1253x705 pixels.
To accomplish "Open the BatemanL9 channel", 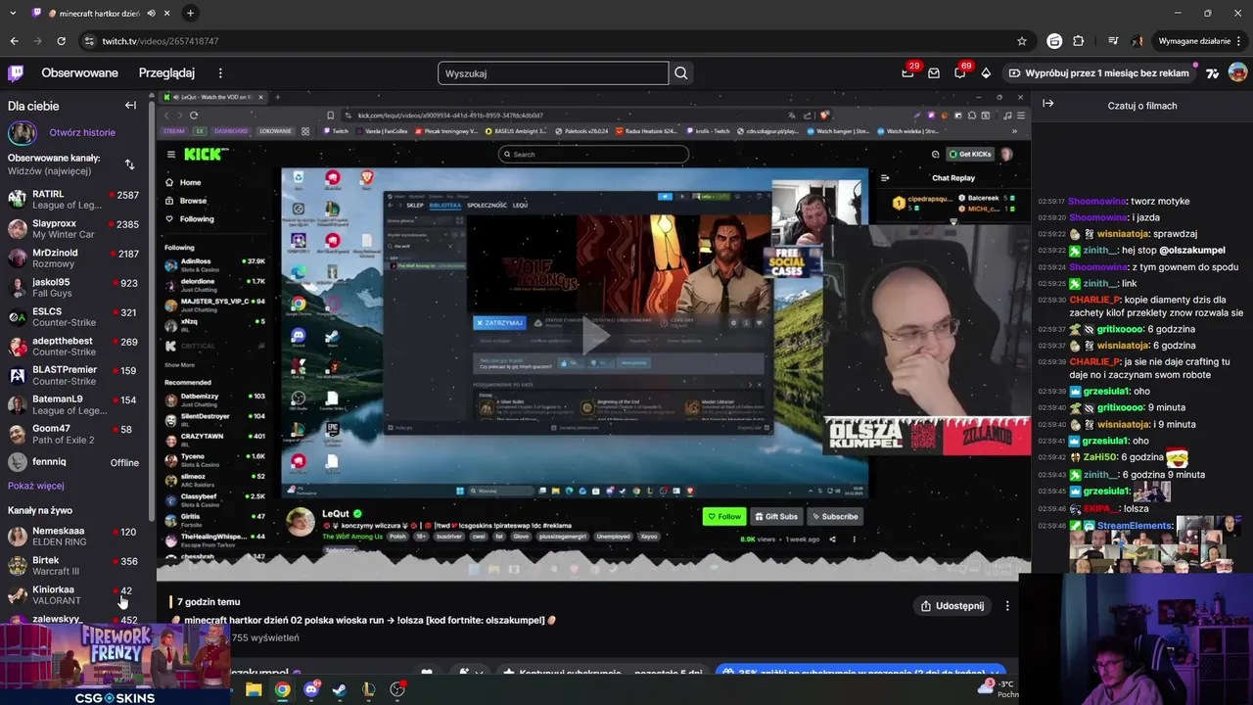I will [x=73, y=404].
